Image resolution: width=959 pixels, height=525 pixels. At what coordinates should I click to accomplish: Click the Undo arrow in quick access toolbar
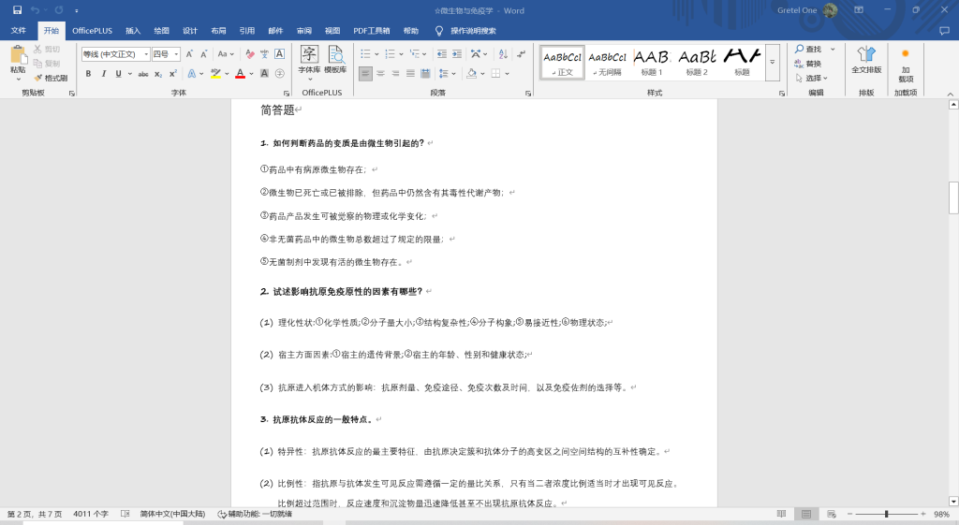(35, 10)
